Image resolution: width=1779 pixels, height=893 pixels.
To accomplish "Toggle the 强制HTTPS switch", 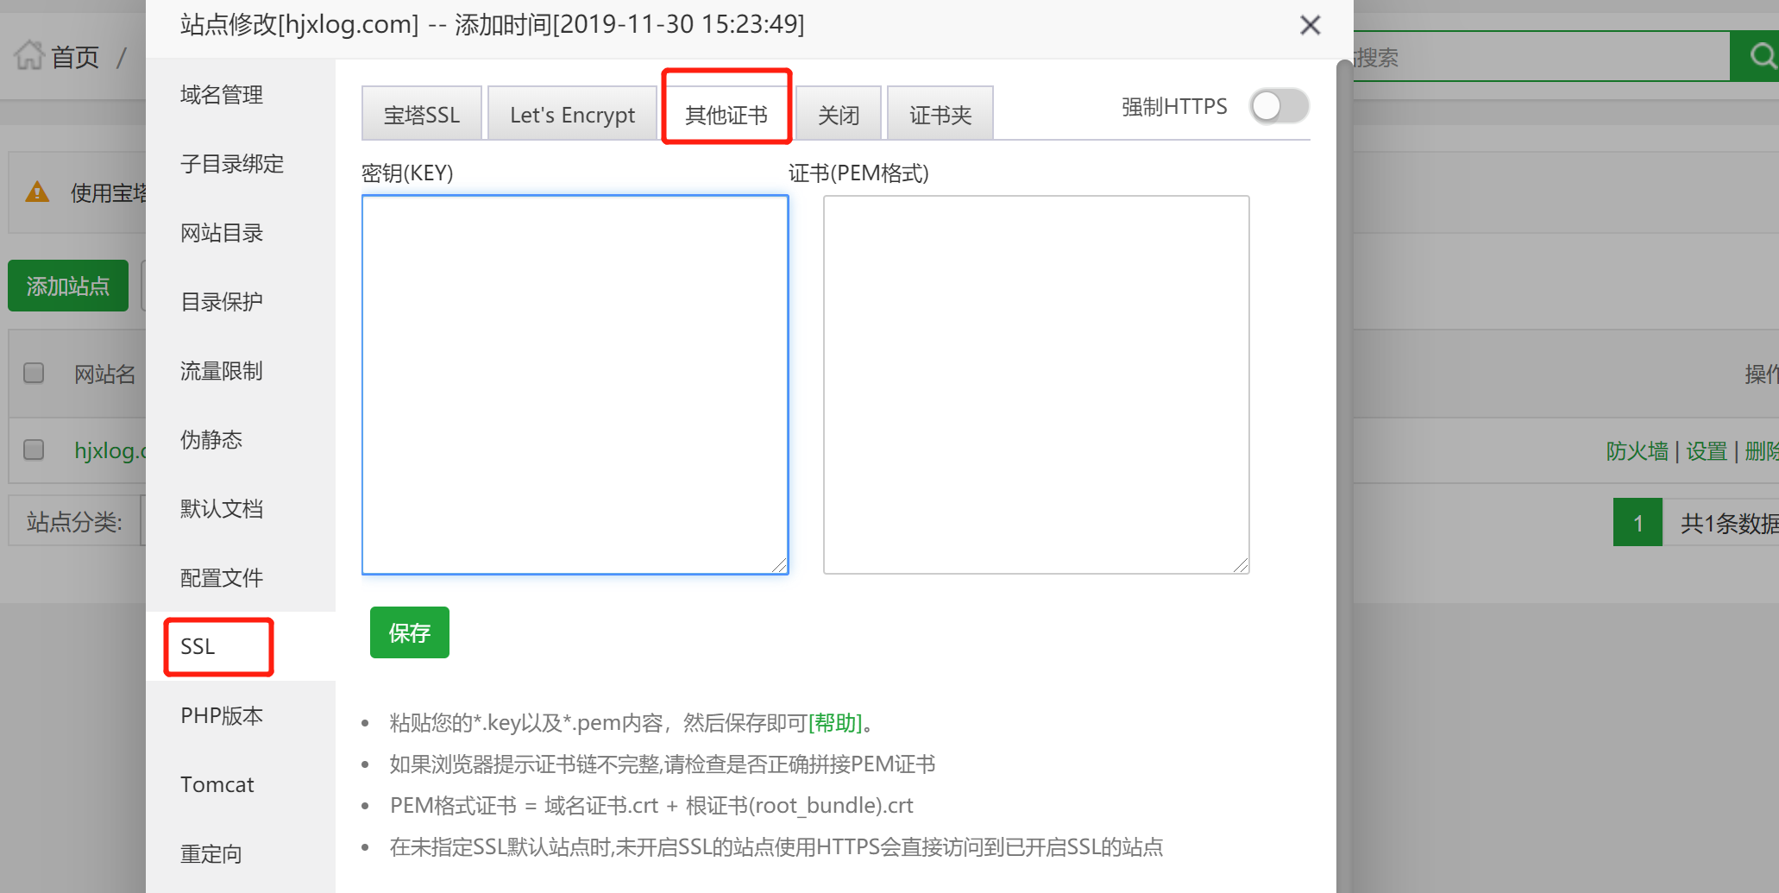I will [1279, 107].
